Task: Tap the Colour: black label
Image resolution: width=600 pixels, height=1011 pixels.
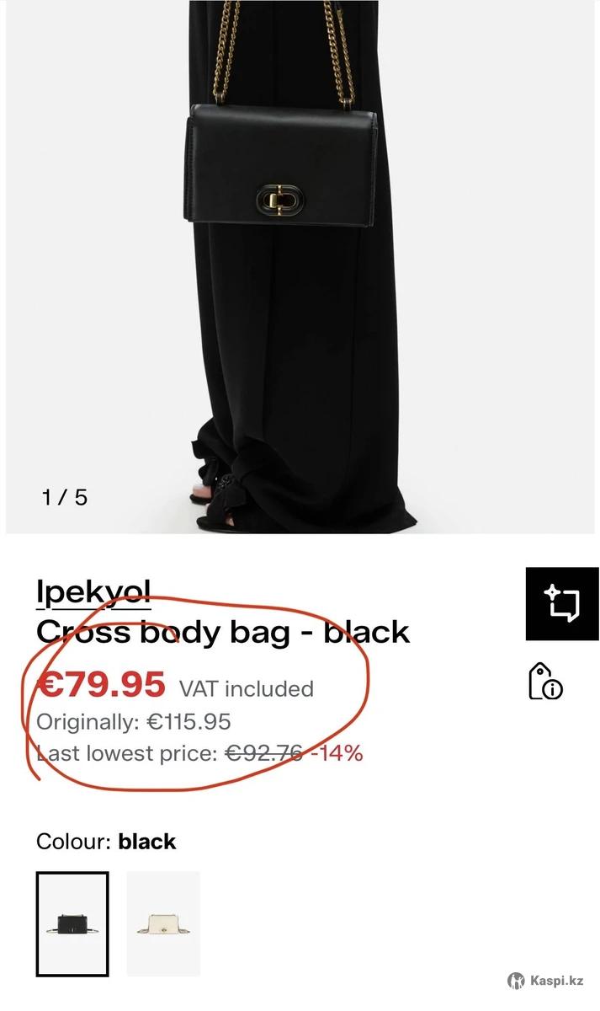Action: [x=106, y=842]
